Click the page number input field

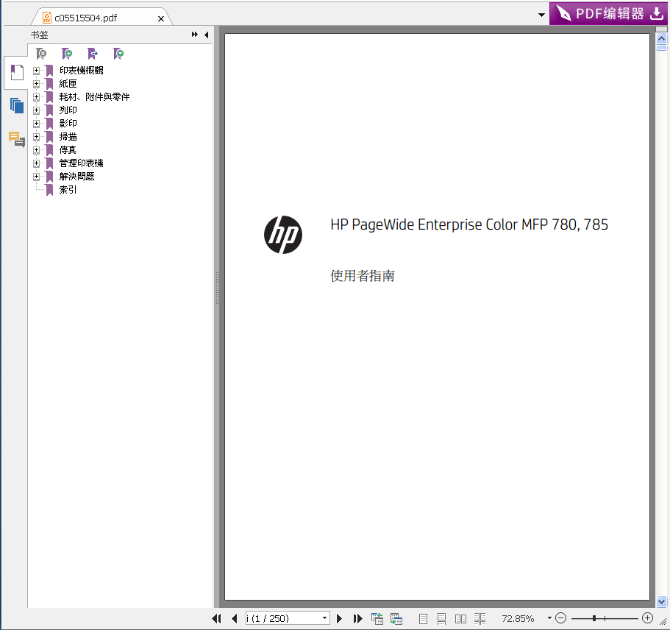pos(283,618)
